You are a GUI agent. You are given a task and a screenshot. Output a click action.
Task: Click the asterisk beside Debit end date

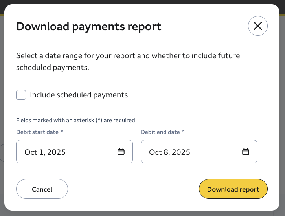183,132
